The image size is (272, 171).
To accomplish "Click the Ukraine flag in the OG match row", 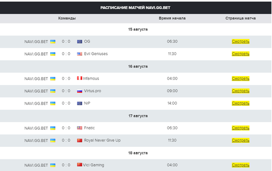I will [x=53, y=42].
